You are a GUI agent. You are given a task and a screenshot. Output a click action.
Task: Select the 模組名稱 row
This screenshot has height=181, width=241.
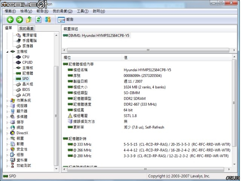coord(147,70)
